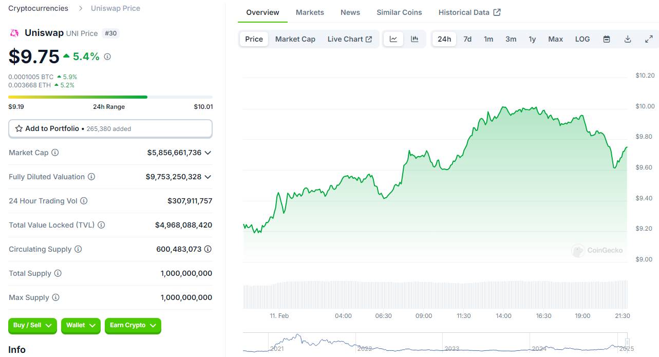The height and width of the screenshot is (357, 659).
Task: Expand Market Cap value chevron
Action: coord(208,153)
